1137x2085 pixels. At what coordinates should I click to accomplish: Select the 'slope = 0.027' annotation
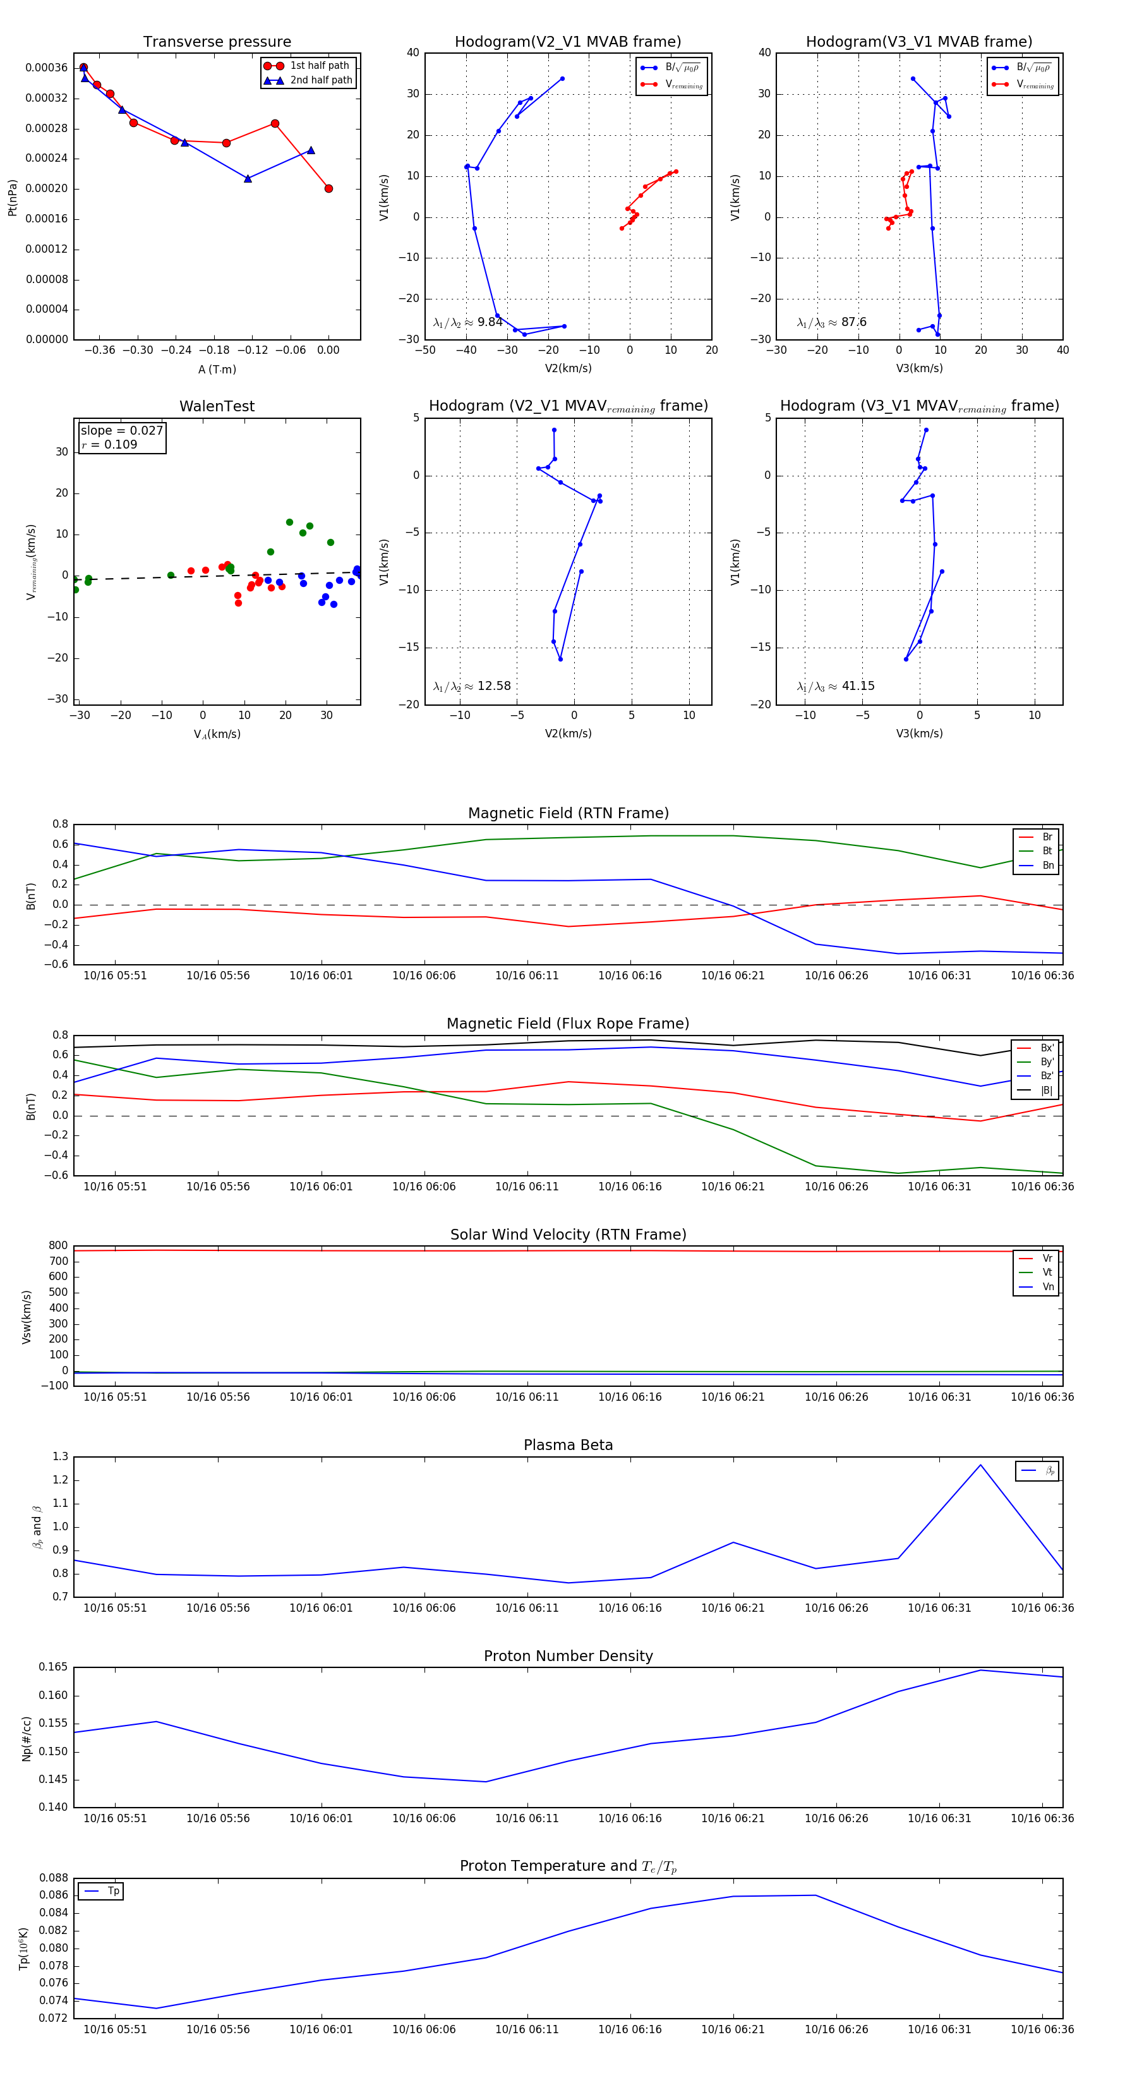(x=121, y=431)
